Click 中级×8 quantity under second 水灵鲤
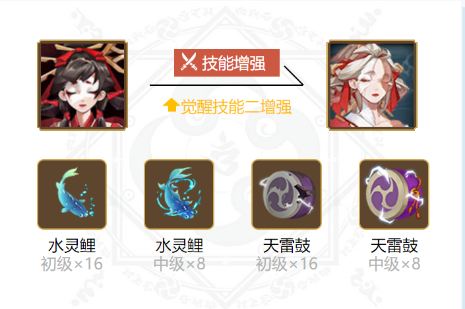 (x=179, y=264)
